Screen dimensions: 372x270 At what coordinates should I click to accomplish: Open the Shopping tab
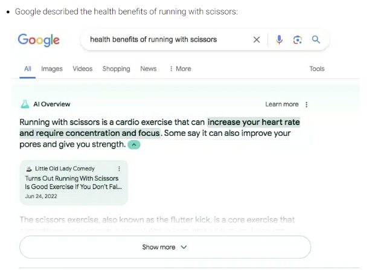click(x=116, y=69)
